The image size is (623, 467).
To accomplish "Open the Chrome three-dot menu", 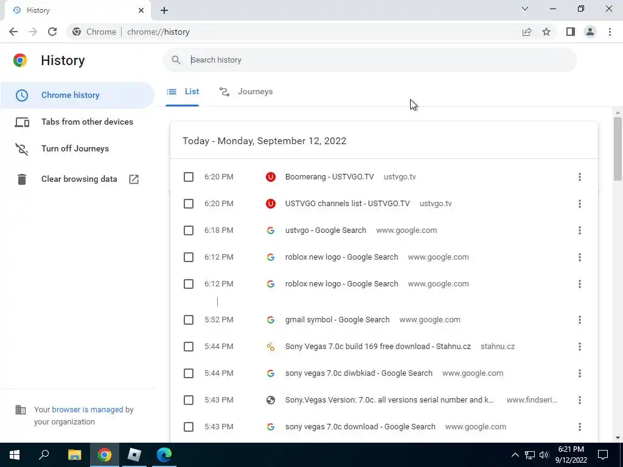I will click(x=610, y=32).
